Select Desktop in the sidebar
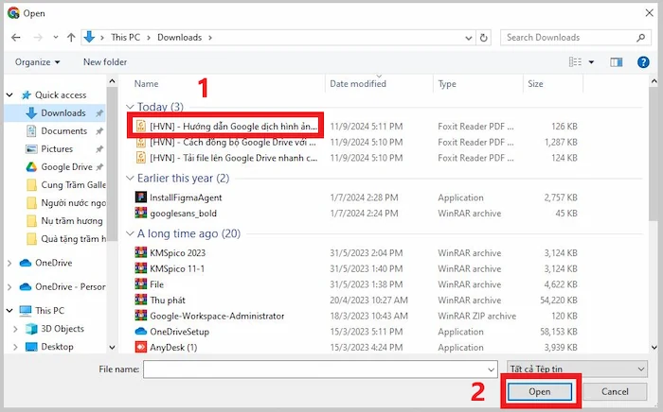 tap(57, 347)
